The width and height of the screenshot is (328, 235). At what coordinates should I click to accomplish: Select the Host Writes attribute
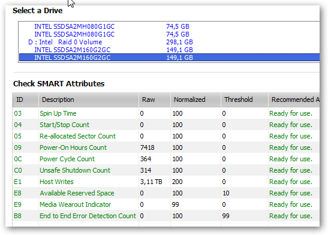click(x=56, y=182)
